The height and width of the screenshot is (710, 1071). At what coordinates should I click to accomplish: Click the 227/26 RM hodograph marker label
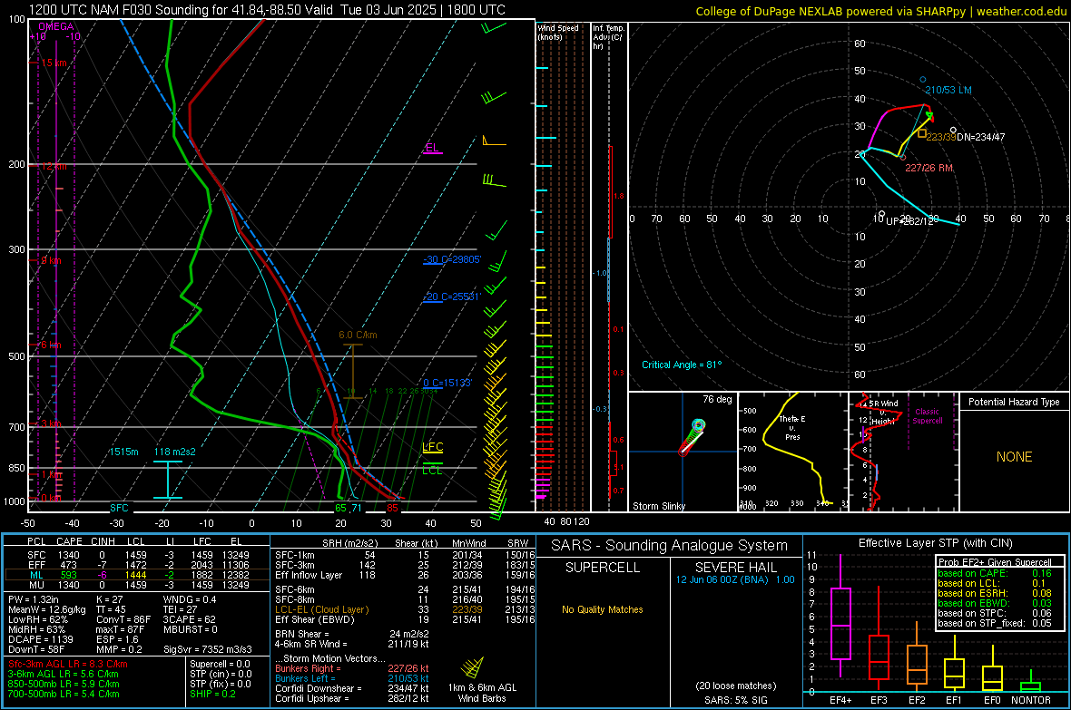click(929, 168)
